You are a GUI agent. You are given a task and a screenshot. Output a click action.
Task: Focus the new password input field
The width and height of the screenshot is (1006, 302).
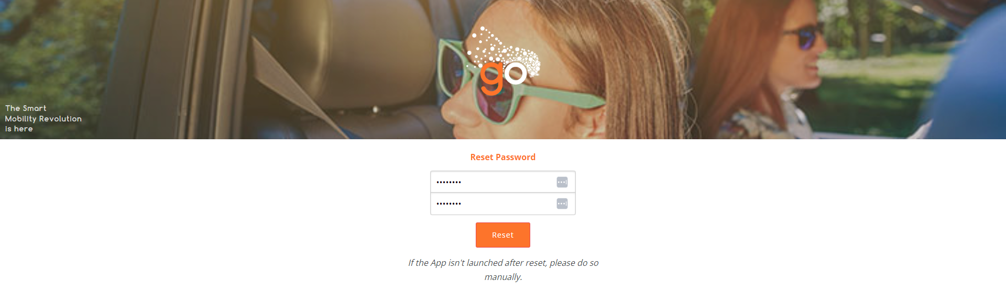click(x=503, y=182)
